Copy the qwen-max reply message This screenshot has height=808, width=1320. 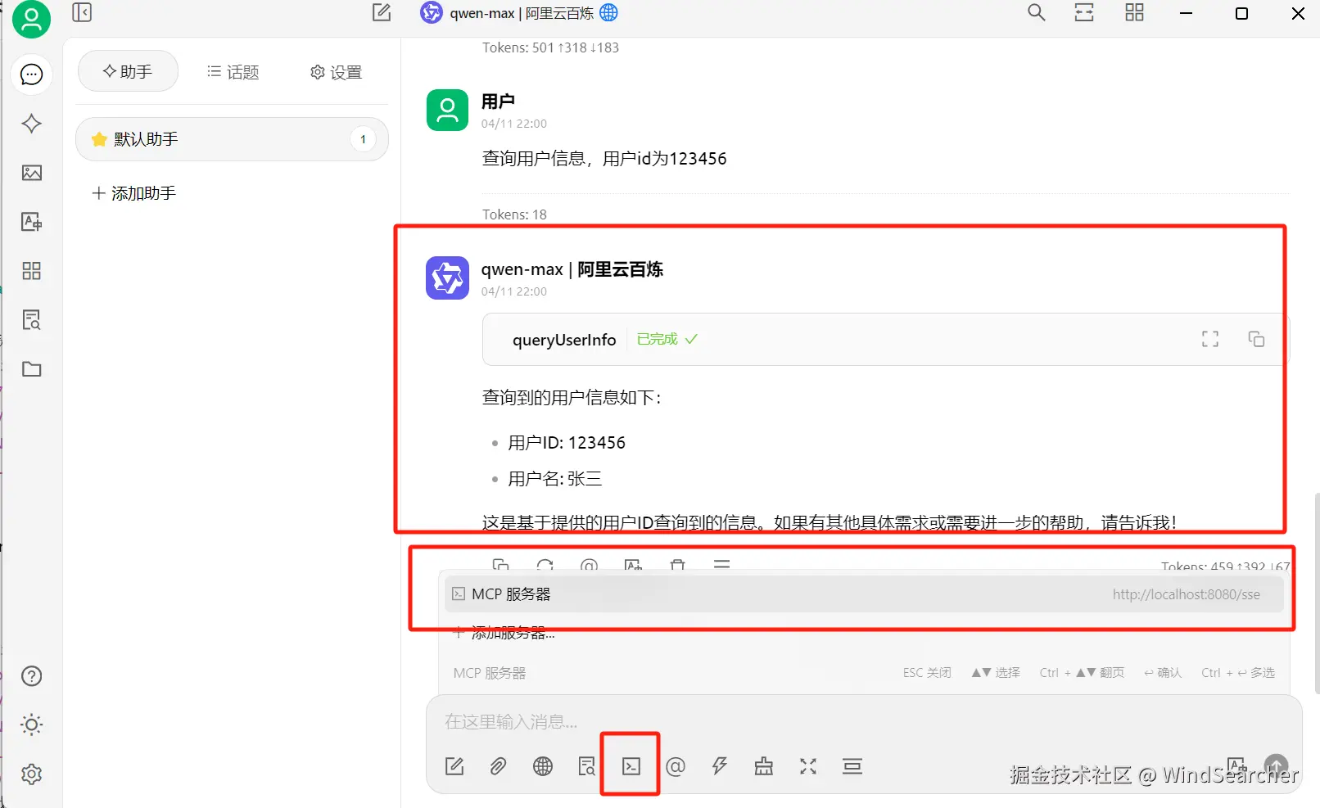500,564
